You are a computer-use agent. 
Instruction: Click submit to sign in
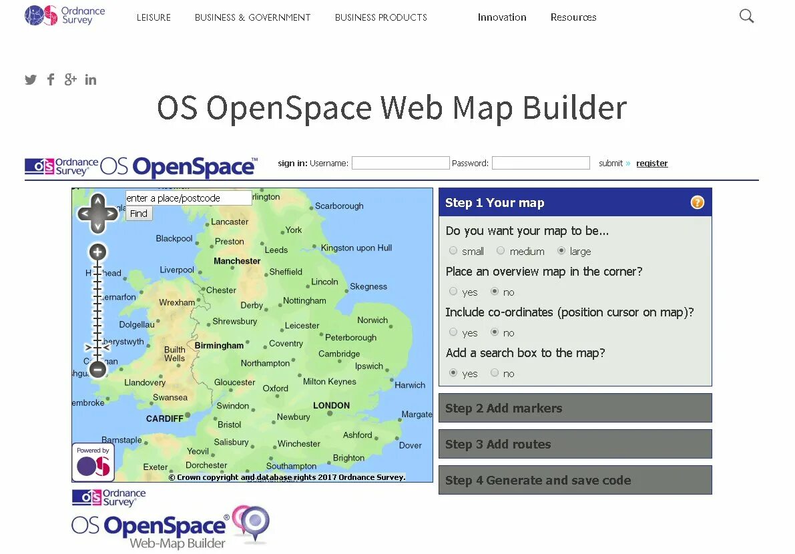tap(614, 164)
